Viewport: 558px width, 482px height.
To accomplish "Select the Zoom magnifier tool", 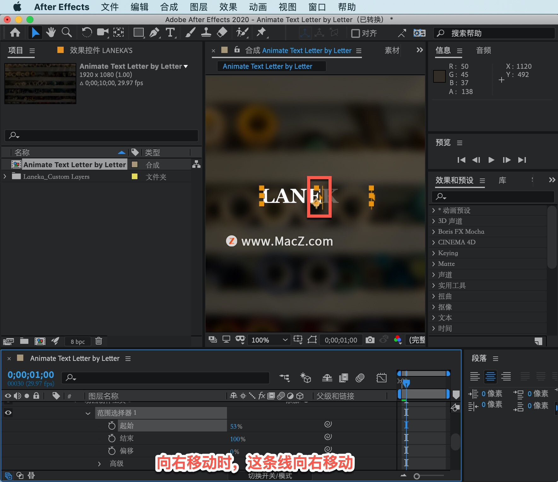I will point(67,32).
